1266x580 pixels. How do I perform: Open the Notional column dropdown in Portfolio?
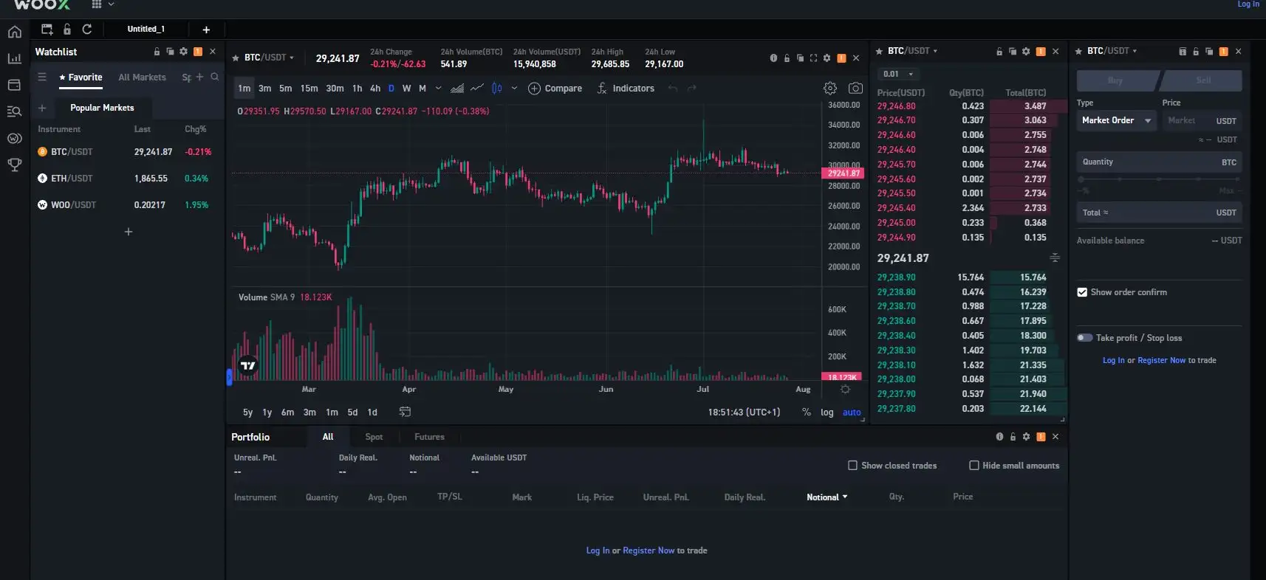click(x=827, y=497)
